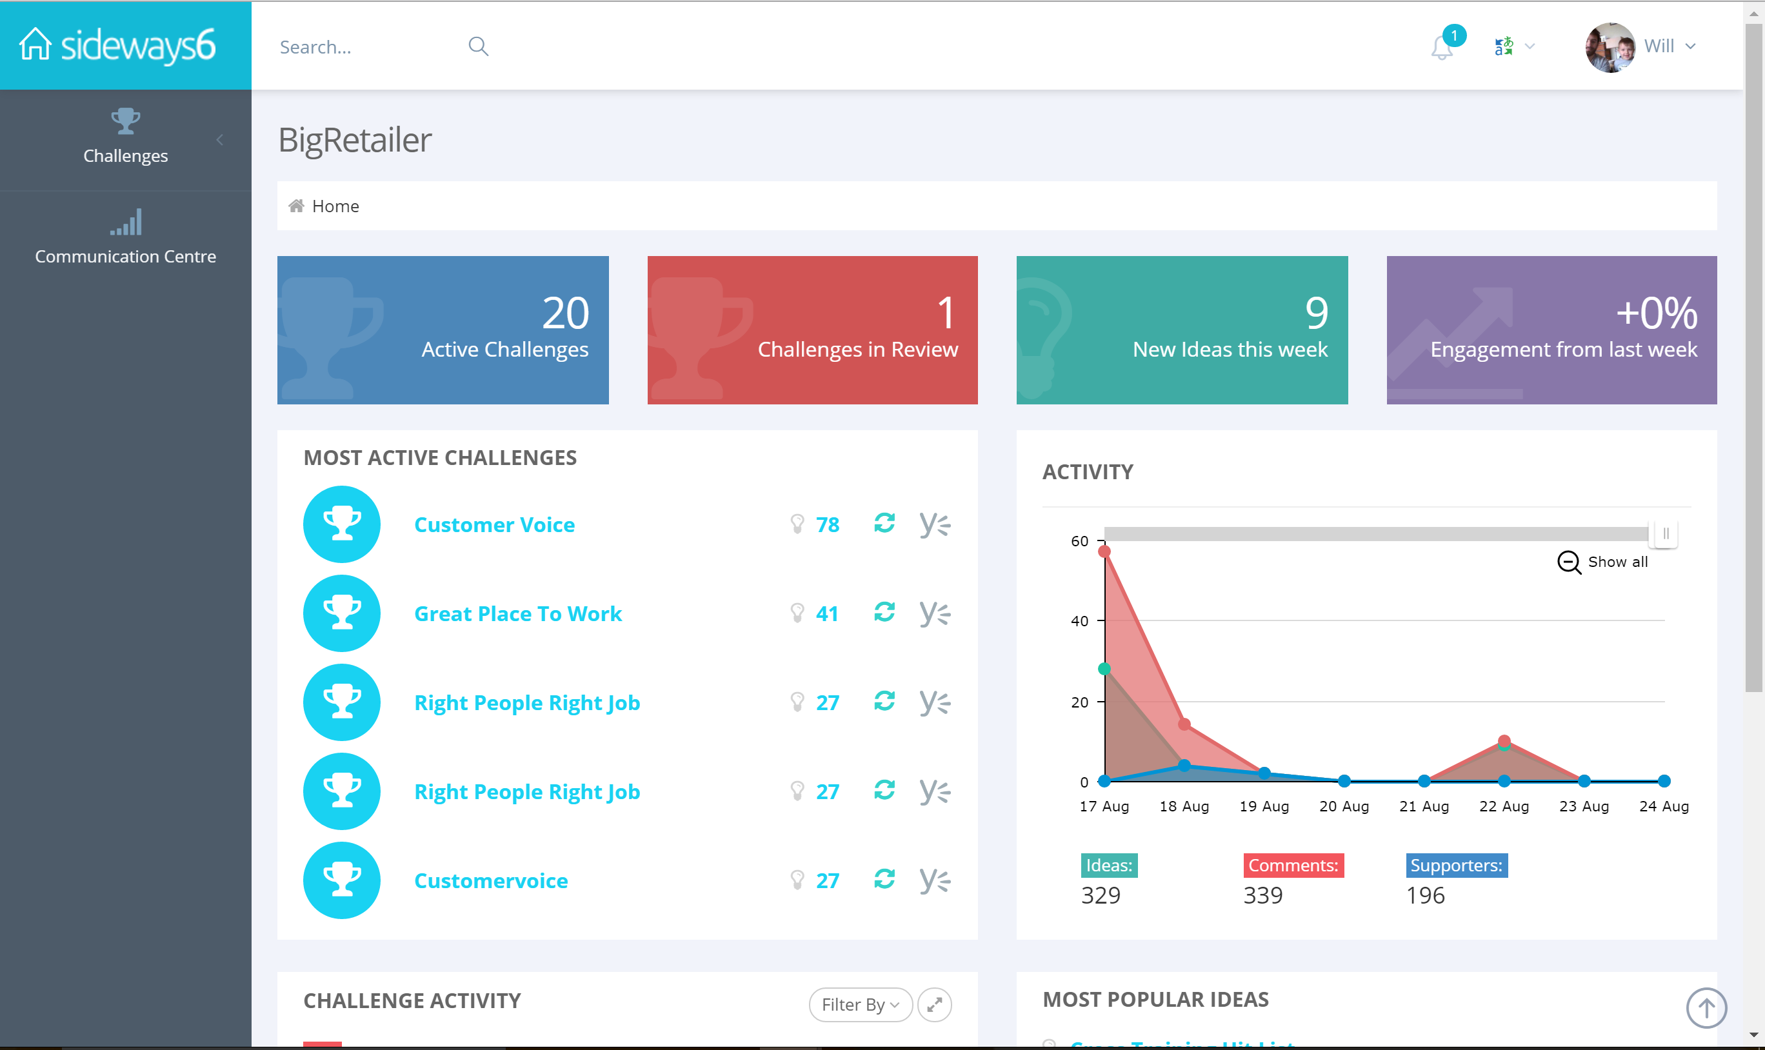Click refresh icon for Customer Voice
The image size is (1765, 1050).
[884, 524]
